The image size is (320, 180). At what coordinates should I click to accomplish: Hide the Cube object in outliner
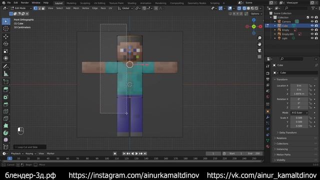point(312,25)
